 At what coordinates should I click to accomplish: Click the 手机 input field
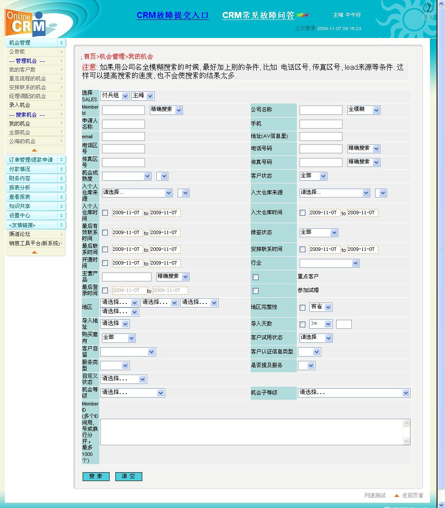[321, 124]
